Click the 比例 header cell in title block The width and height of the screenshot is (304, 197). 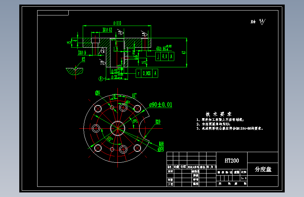click(244, 172)
